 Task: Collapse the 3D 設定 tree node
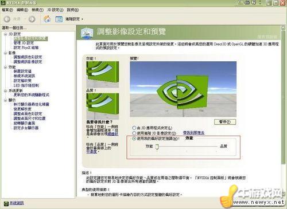(5, 34)
